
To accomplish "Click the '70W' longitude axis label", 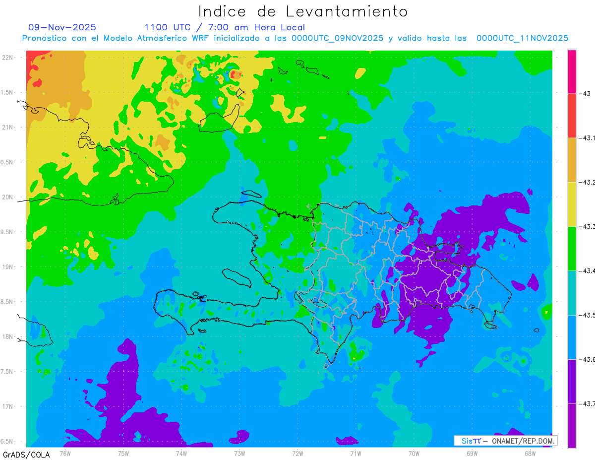I will click(414, 453).
